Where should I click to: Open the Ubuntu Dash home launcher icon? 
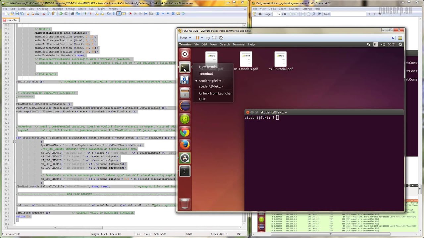[185, 54]
